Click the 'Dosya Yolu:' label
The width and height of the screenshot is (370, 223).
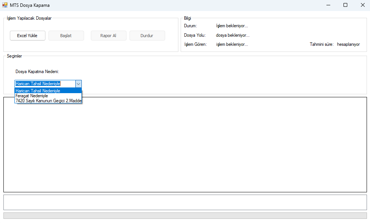pos(195,35)
